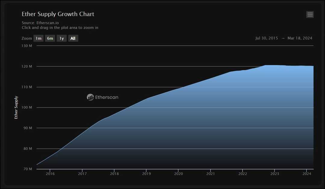Switch zoom range from All to 1y
Screen dimensions: 325x189
(61, 38)
